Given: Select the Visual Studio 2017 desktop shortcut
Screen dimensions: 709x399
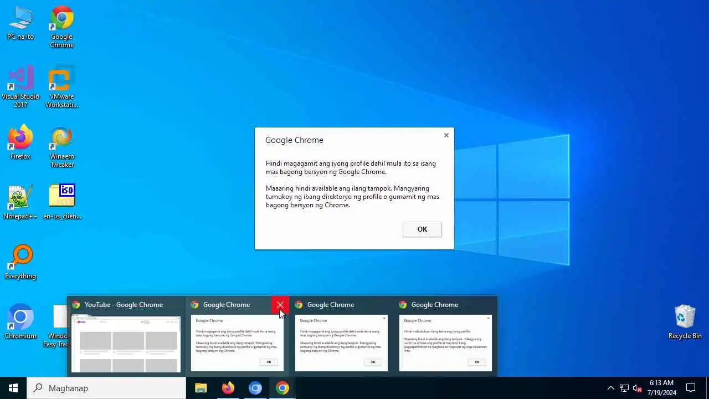Looking at the screenshot, I should point(20,86).
